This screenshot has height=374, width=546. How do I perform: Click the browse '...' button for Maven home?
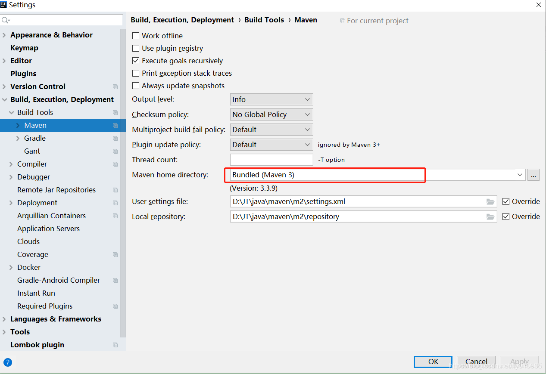pos(534,175)
